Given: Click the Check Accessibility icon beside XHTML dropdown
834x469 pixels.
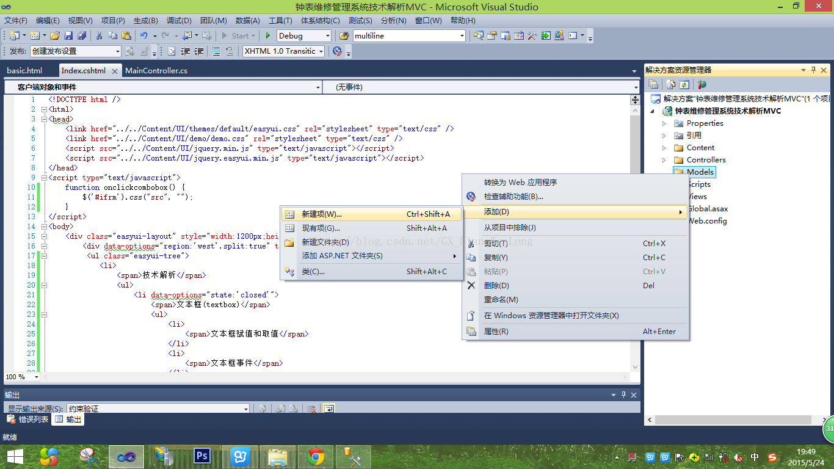Looking at the screenshot, I should [336, 51].
